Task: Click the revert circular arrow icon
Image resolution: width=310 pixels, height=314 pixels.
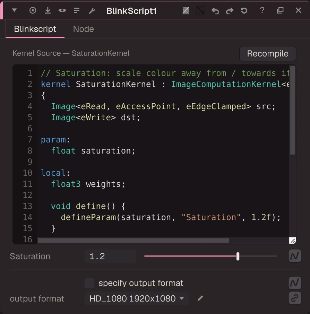Action: click(244, 10)
